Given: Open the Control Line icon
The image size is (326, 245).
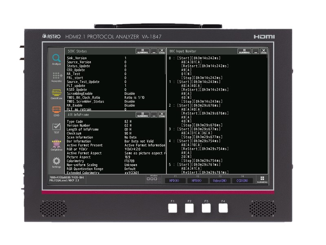Looking at the screenshot, I should (56, 94).
